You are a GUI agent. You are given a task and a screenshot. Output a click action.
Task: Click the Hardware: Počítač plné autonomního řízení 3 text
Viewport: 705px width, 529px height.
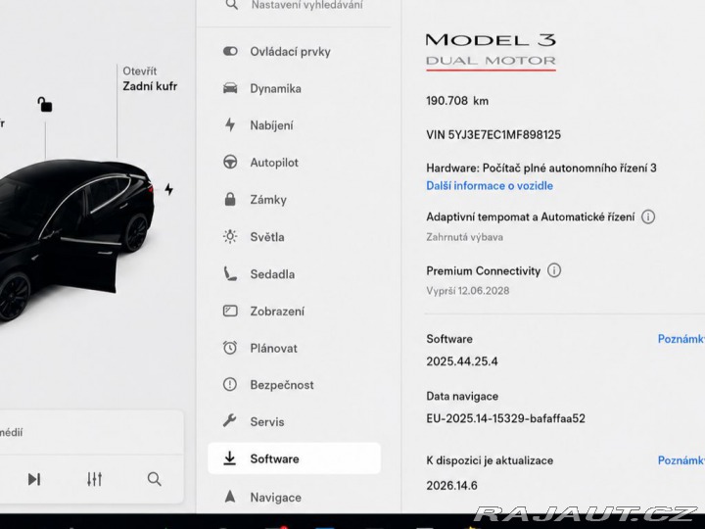click(x=540, y=168)
